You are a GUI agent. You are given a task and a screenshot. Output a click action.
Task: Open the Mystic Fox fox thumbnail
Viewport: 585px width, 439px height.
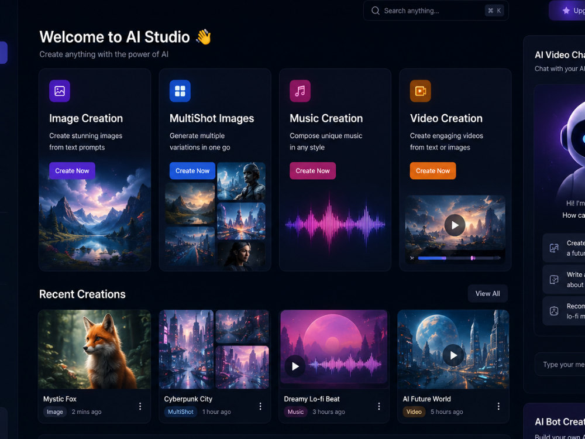(x=94, y=349)
